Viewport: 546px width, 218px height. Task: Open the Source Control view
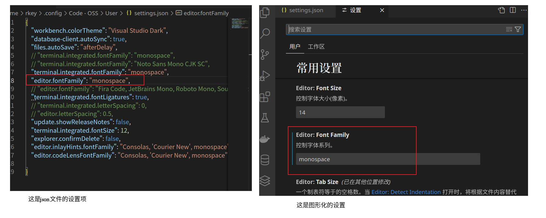[x=265, y=55]
